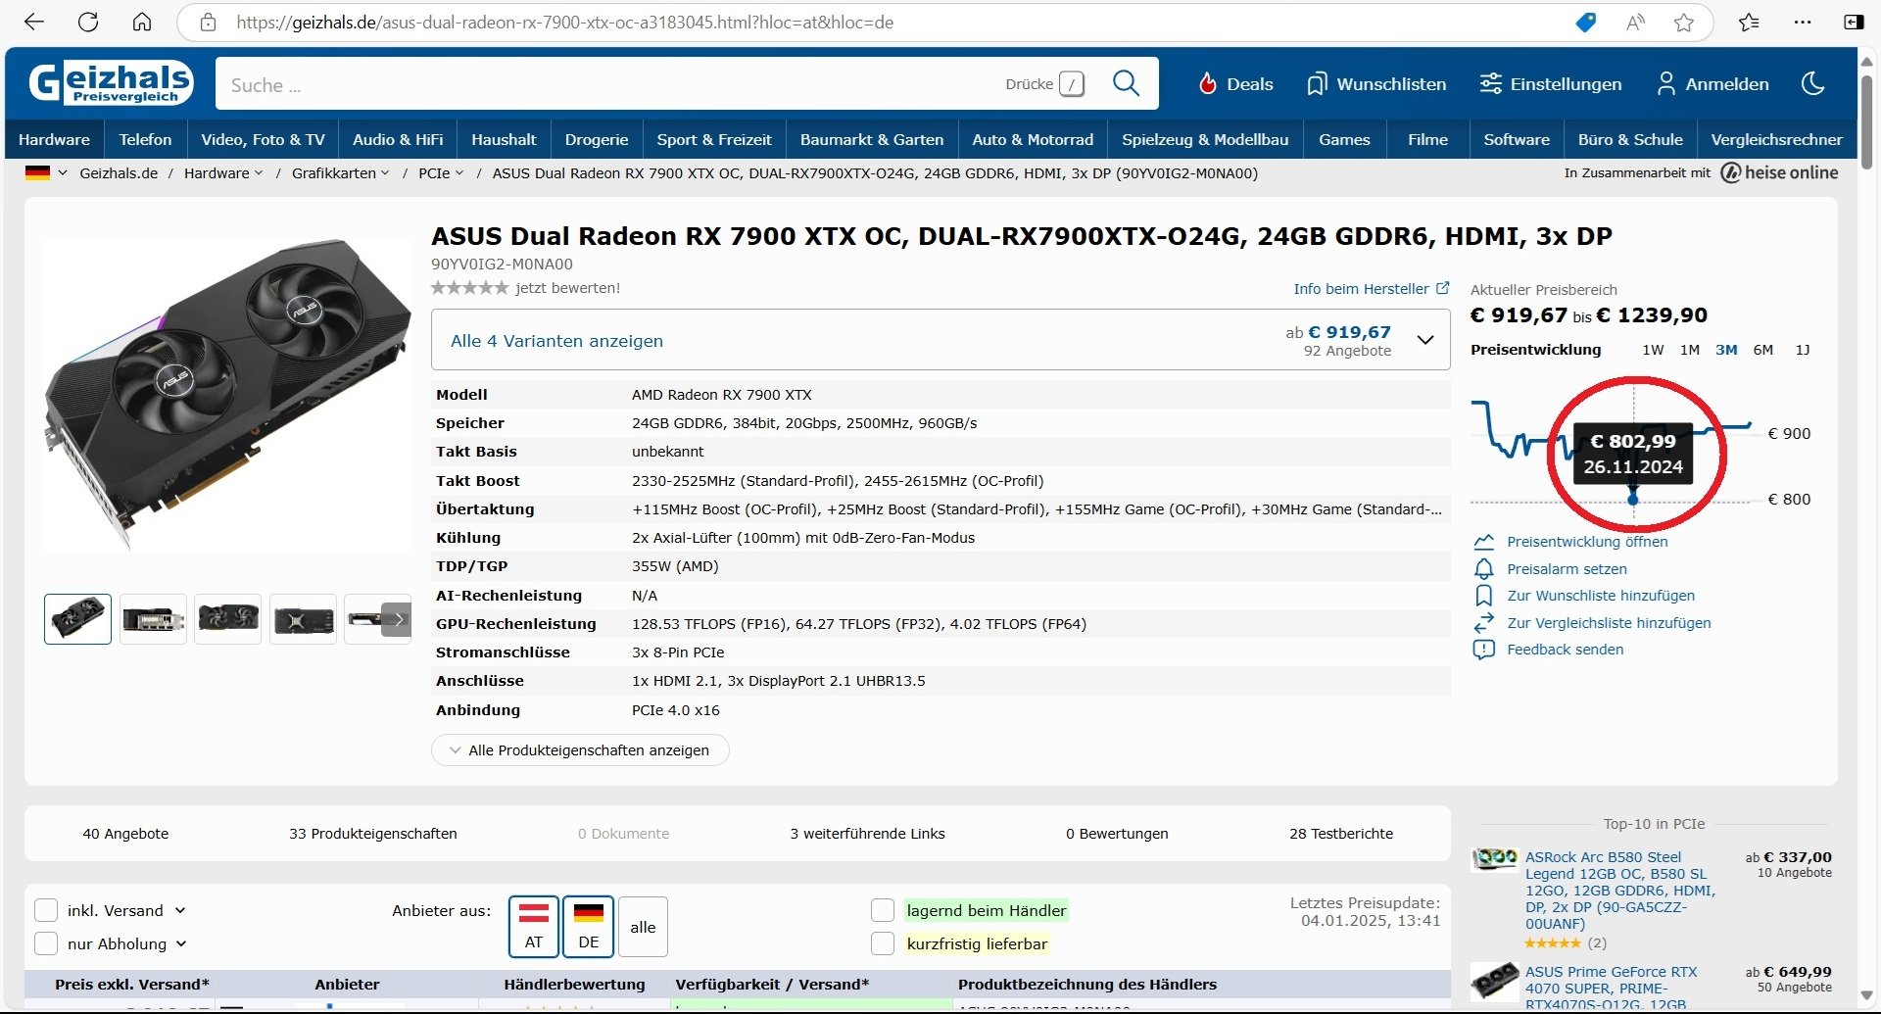
Task: Open 40 Angebote tab
Action: click(125, 834)
